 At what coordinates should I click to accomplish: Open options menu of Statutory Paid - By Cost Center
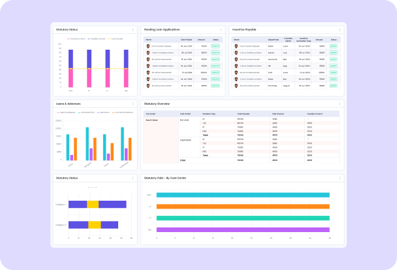click(340, 177)
